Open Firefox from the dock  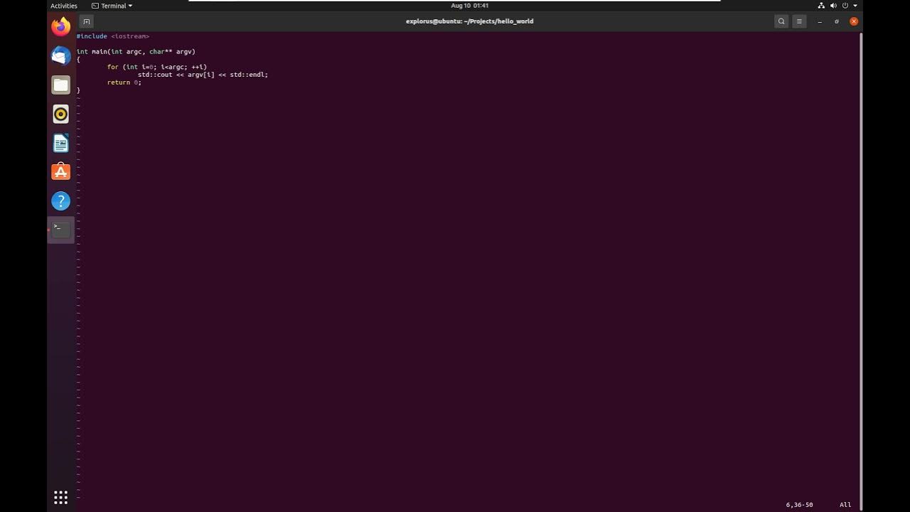(x=61, y=27)
